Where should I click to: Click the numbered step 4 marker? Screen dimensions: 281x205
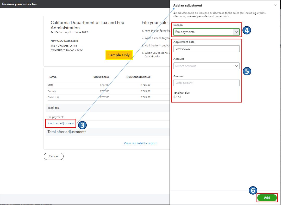pyautogui.click(x=247, y=31)
